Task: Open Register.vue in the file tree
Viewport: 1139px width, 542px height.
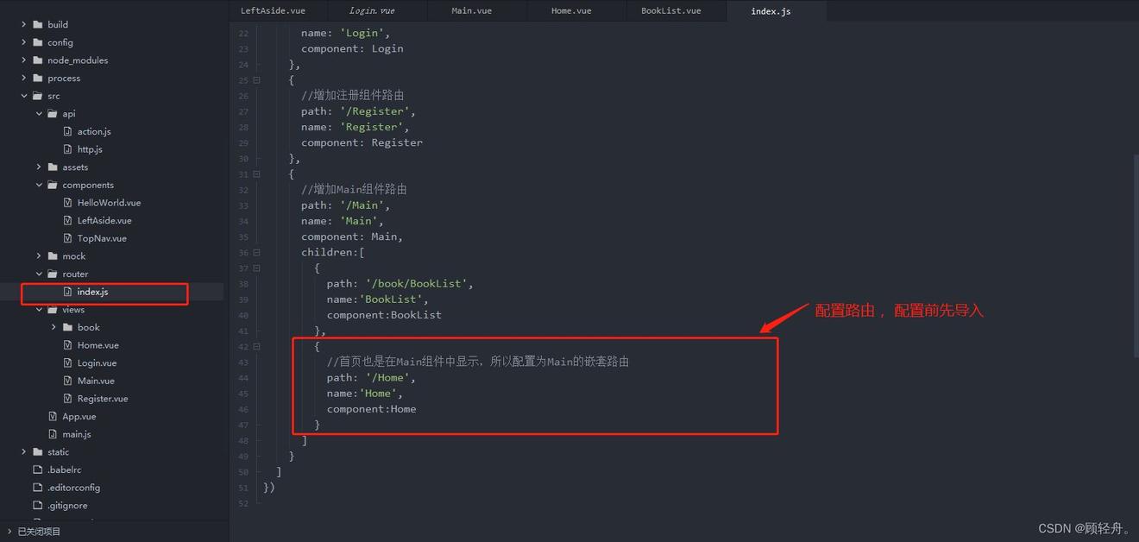Action: pos(102,399)
